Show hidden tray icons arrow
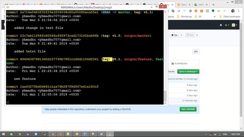244x137 pixels. coord(206,134)
